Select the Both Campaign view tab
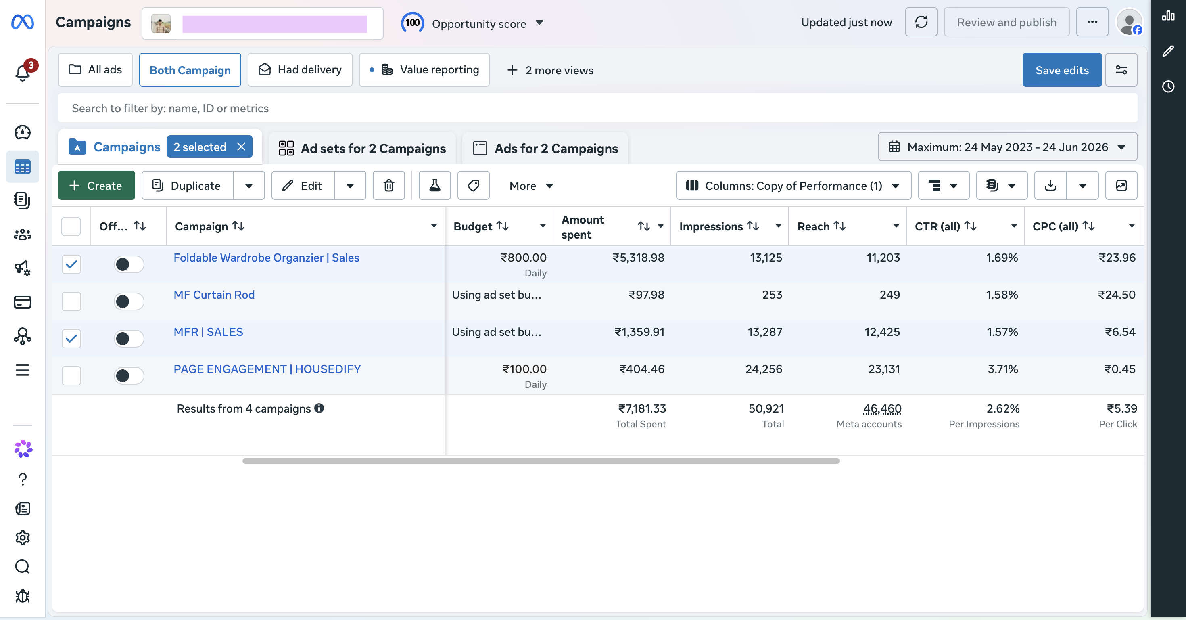 tap(190, 69)
